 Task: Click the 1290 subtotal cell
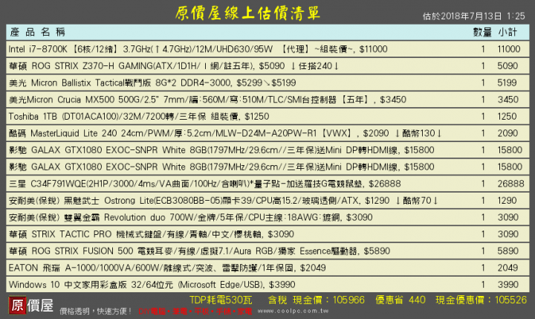[x=508, y=201]
